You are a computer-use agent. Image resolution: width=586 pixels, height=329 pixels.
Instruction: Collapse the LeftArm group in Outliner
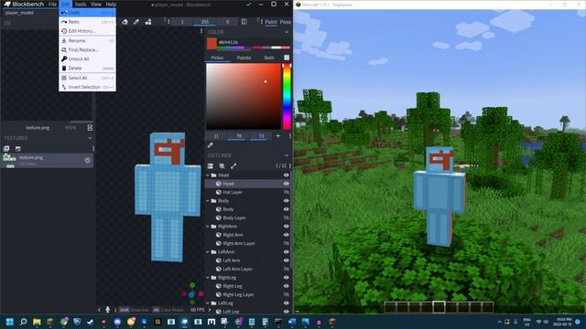(x=208, y=252)
